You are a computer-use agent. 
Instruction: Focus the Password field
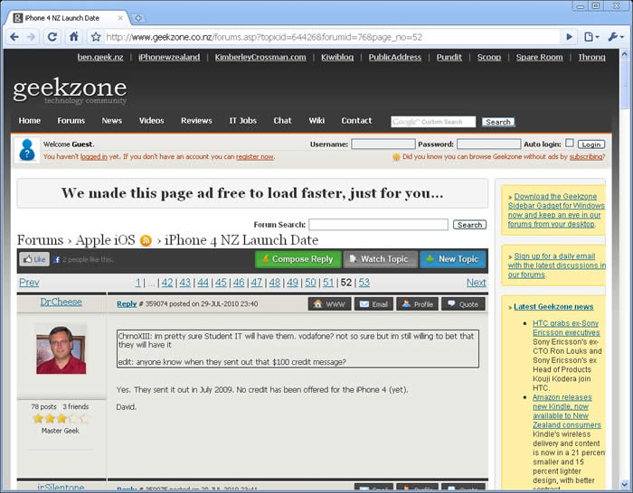coord(488,144)
